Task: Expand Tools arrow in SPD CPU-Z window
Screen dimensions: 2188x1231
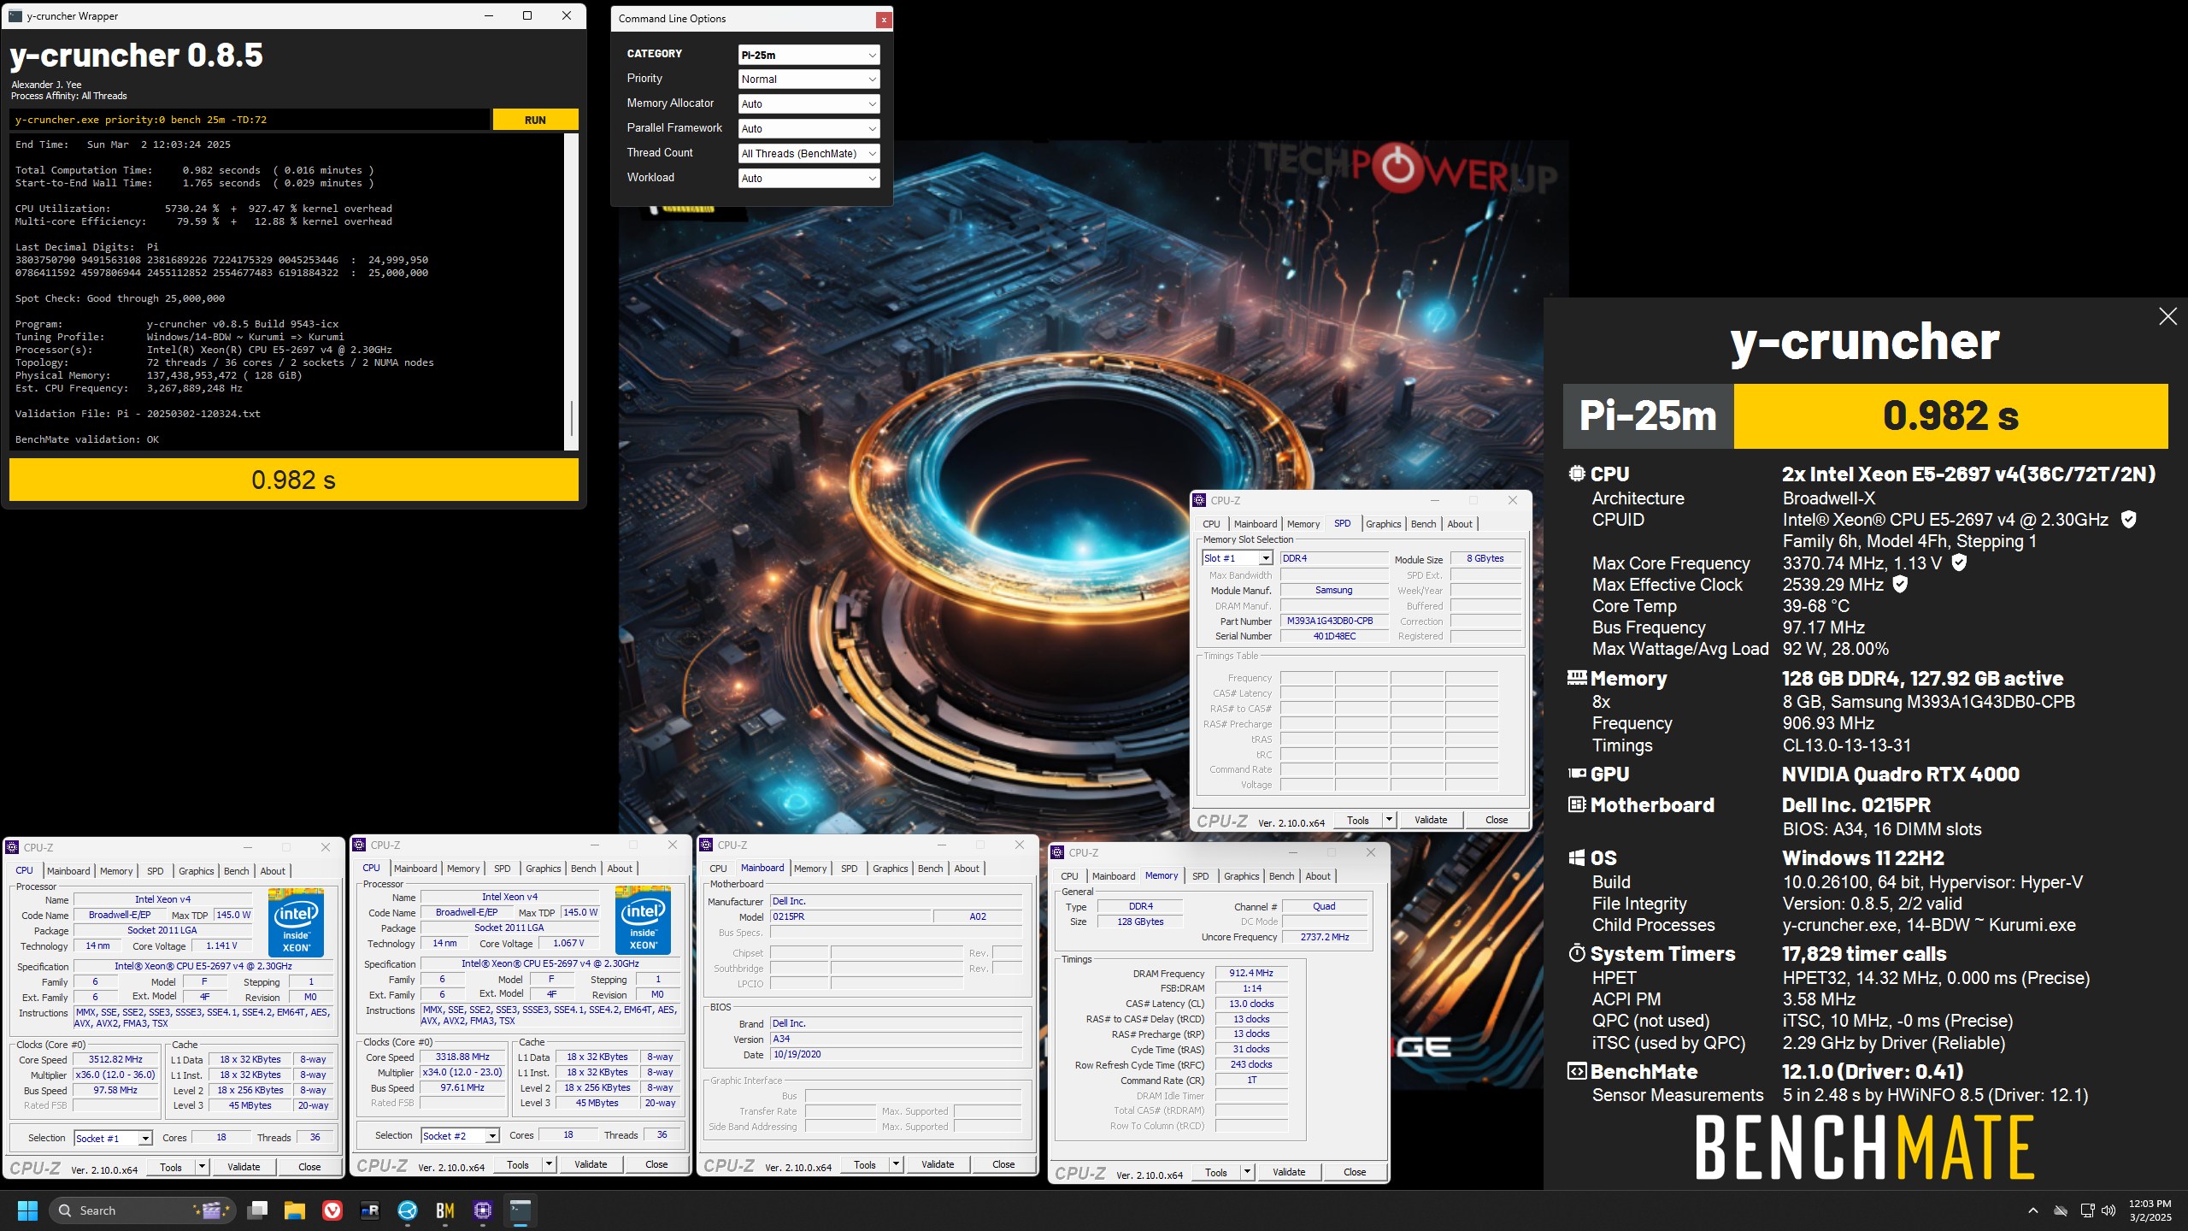Action: click(x=1389, y=820)
